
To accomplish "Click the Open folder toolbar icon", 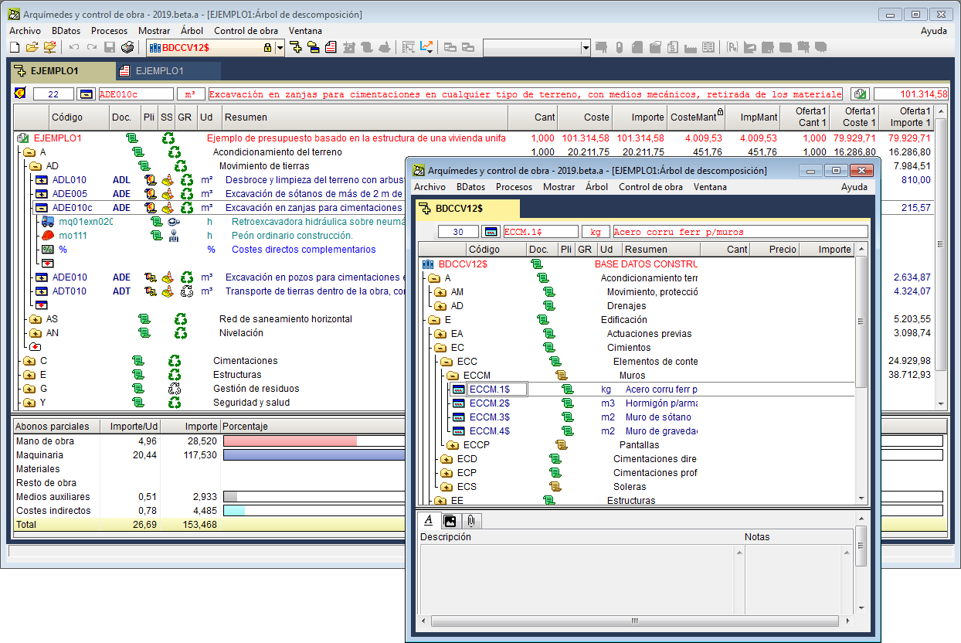I will pos(32,48).
